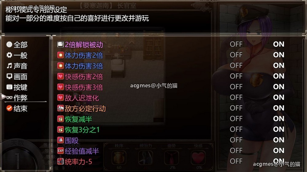Click the orange checkmark 结束 icon

[9, 108]
